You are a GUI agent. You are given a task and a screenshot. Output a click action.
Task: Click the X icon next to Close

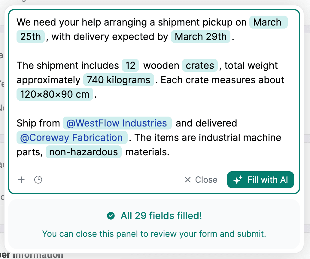tap(188, 180)
